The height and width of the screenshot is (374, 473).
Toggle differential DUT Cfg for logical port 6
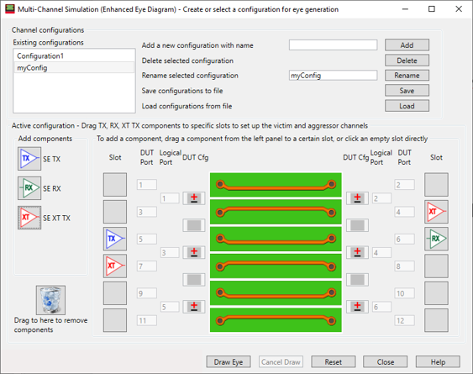pyautogui.click(x=357, y=307)
